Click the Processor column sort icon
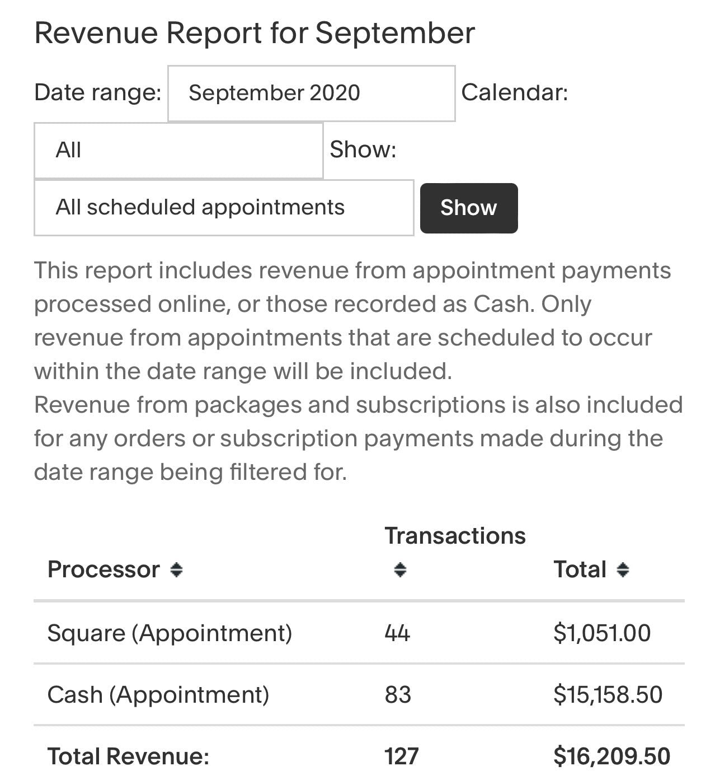 pos(176,570)
